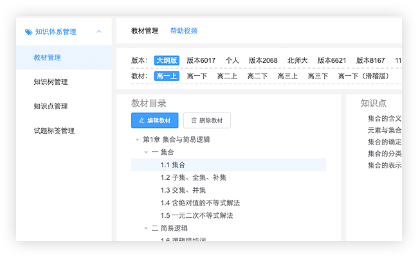Choose the 版本6017 version tag
The width and height of the screenshot is (418, 257).
201,60
